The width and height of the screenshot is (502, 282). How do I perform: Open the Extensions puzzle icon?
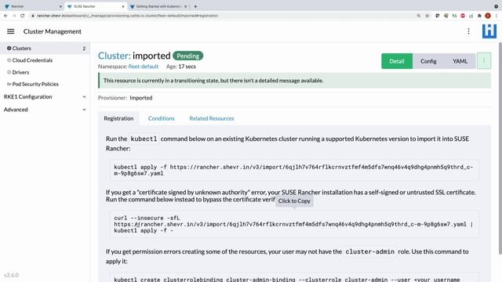(x=479, y=16)
